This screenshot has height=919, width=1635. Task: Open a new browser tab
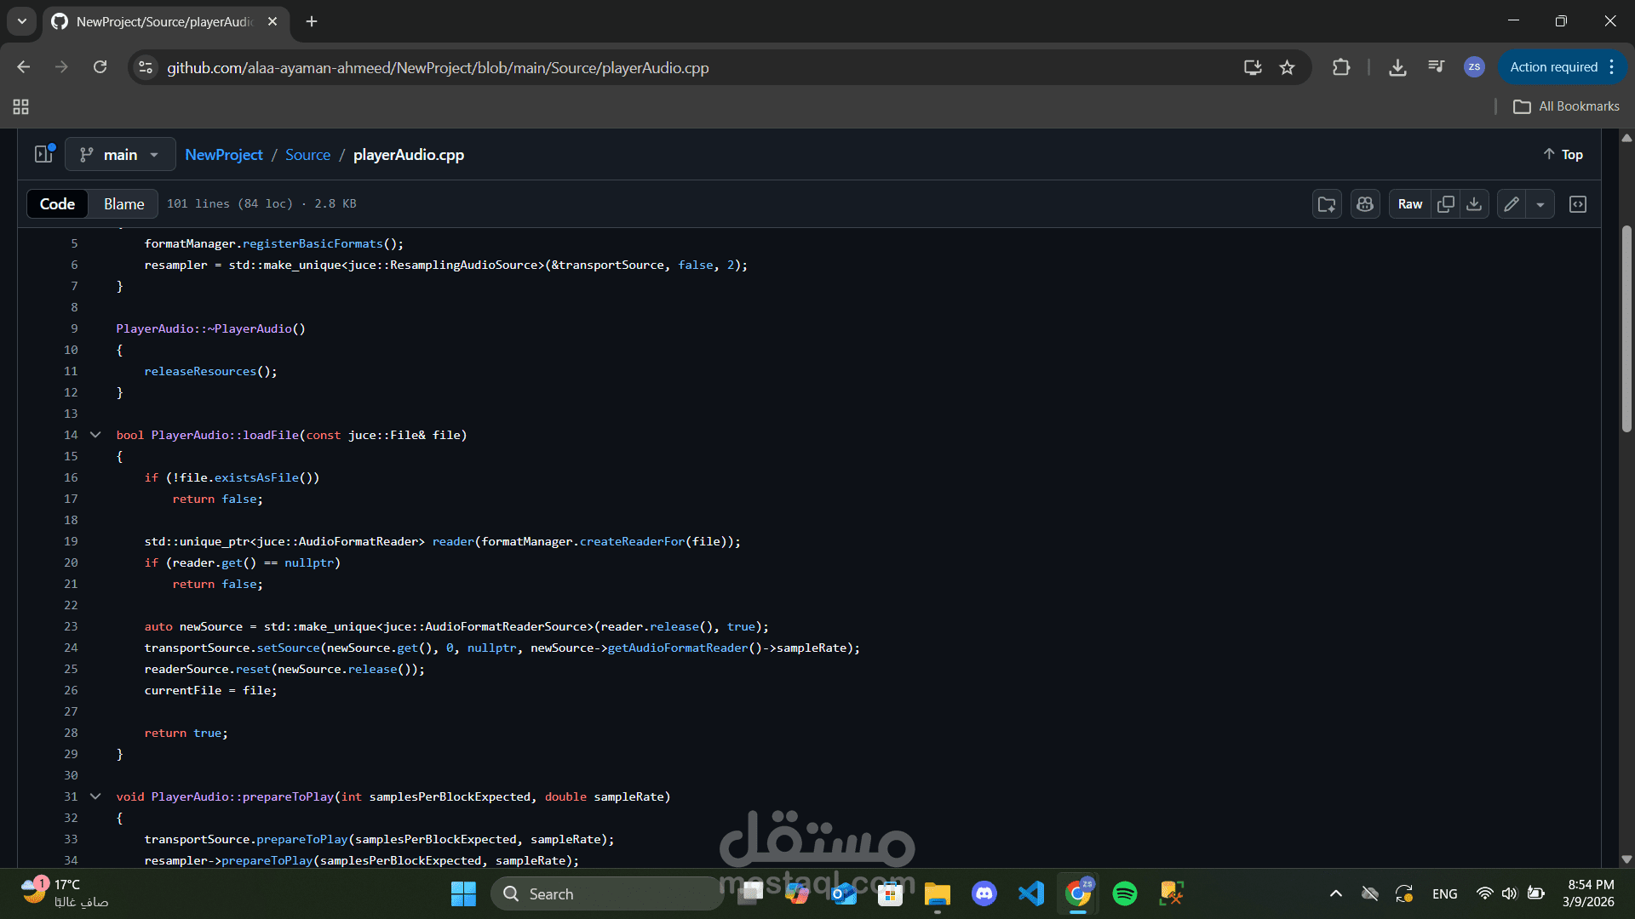tap(312, 21)
